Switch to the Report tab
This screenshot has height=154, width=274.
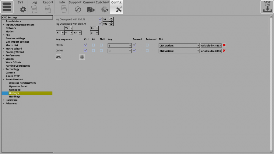point(48,7)
